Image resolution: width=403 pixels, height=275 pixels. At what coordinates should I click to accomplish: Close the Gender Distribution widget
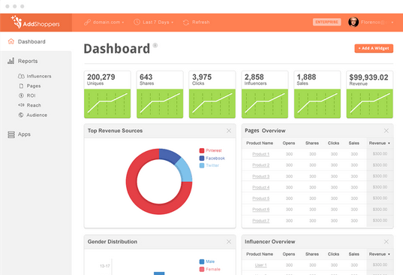coord(229,241)
